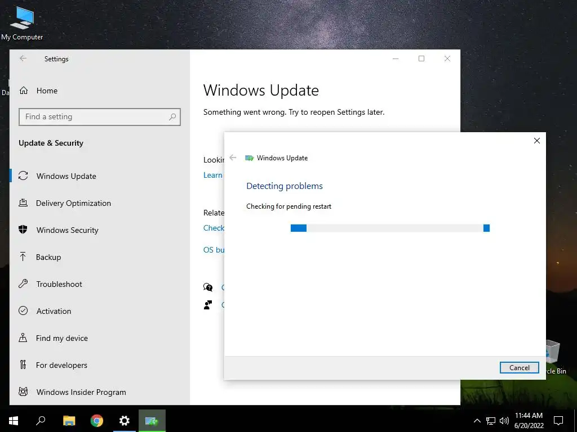
Task: Click the Detecting problems heading
Action: 285,186
